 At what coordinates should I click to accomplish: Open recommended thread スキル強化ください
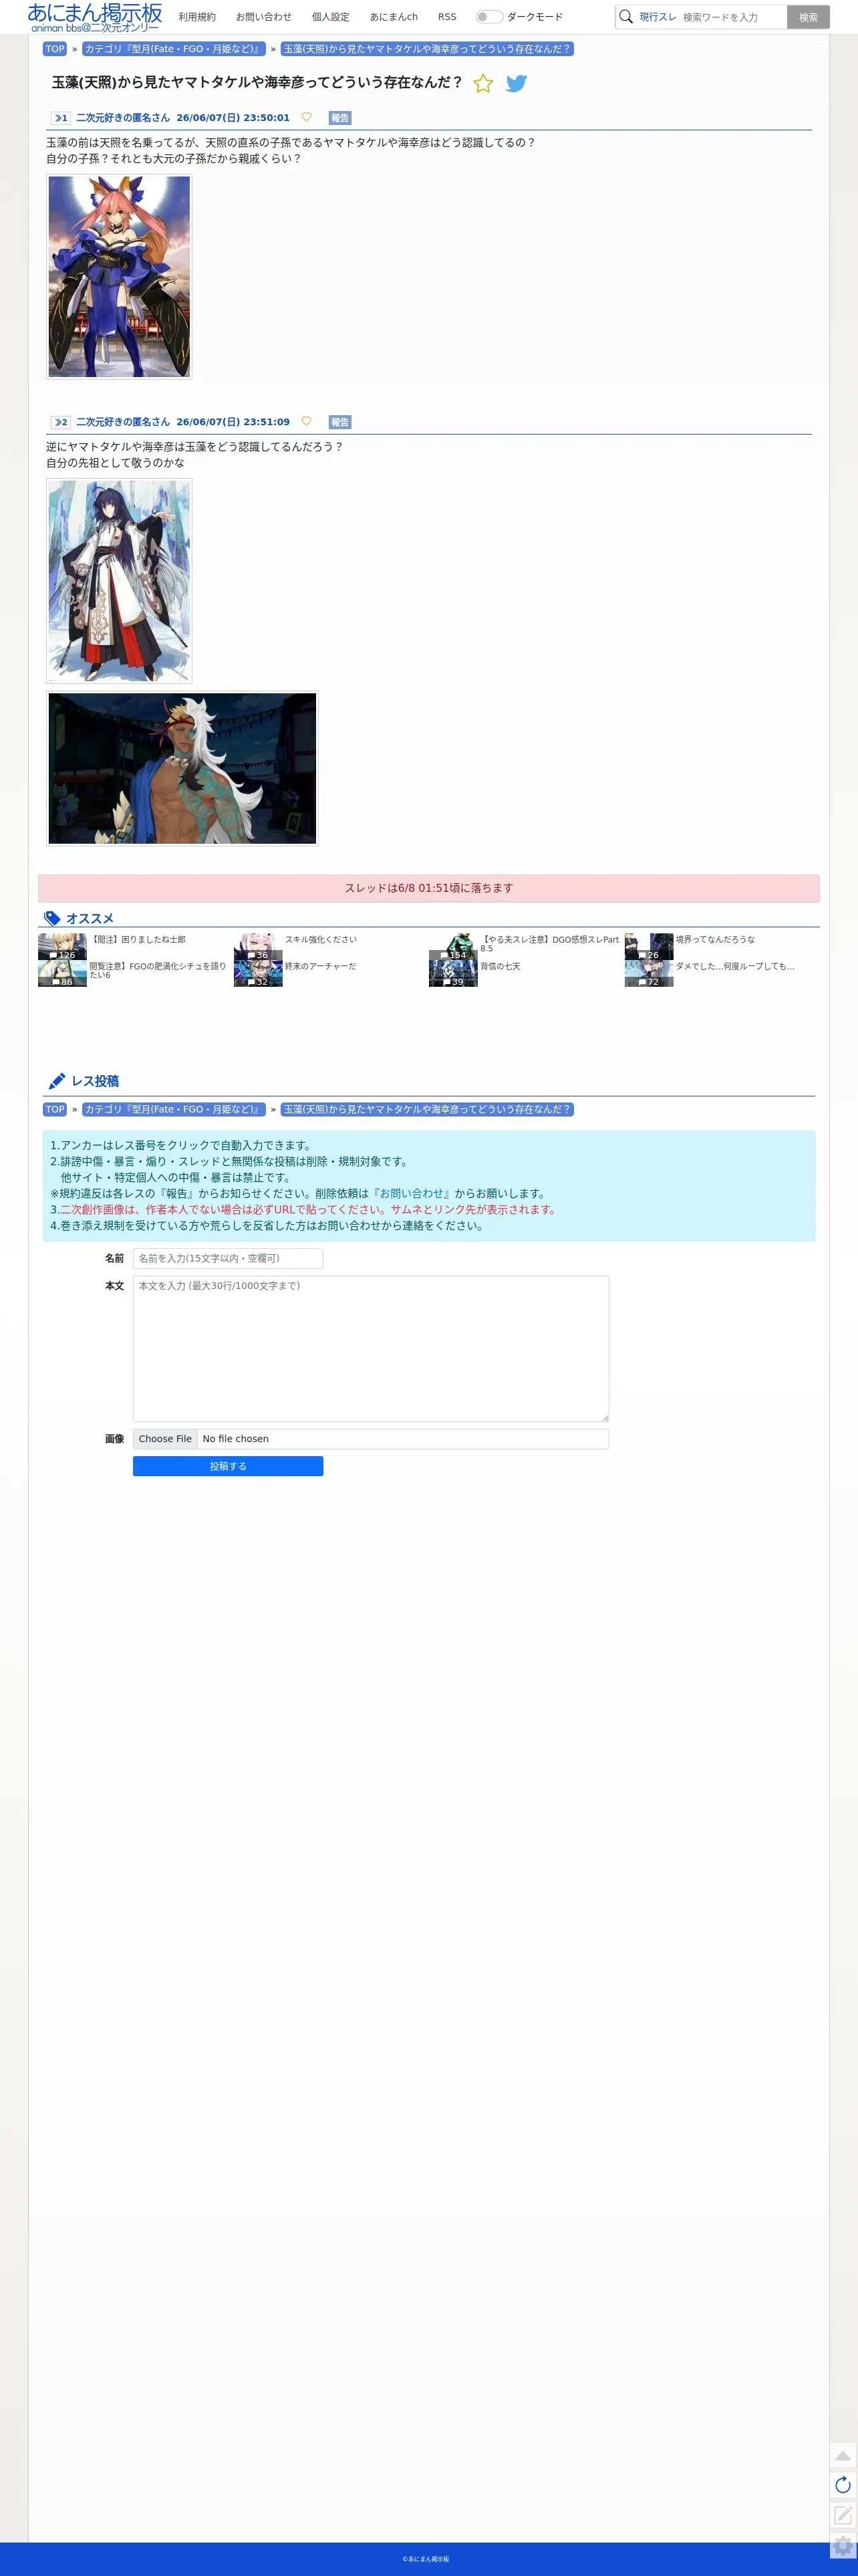(x=320, y=939)
